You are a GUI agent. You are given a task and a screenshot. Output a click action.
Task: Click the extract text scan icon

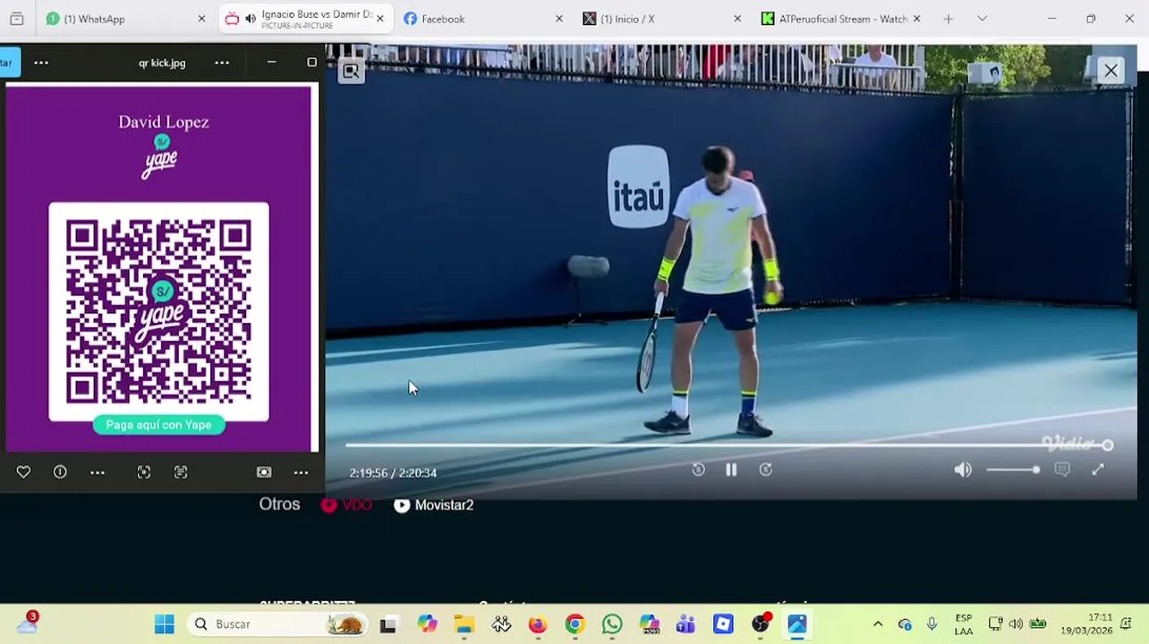point(181,472)
